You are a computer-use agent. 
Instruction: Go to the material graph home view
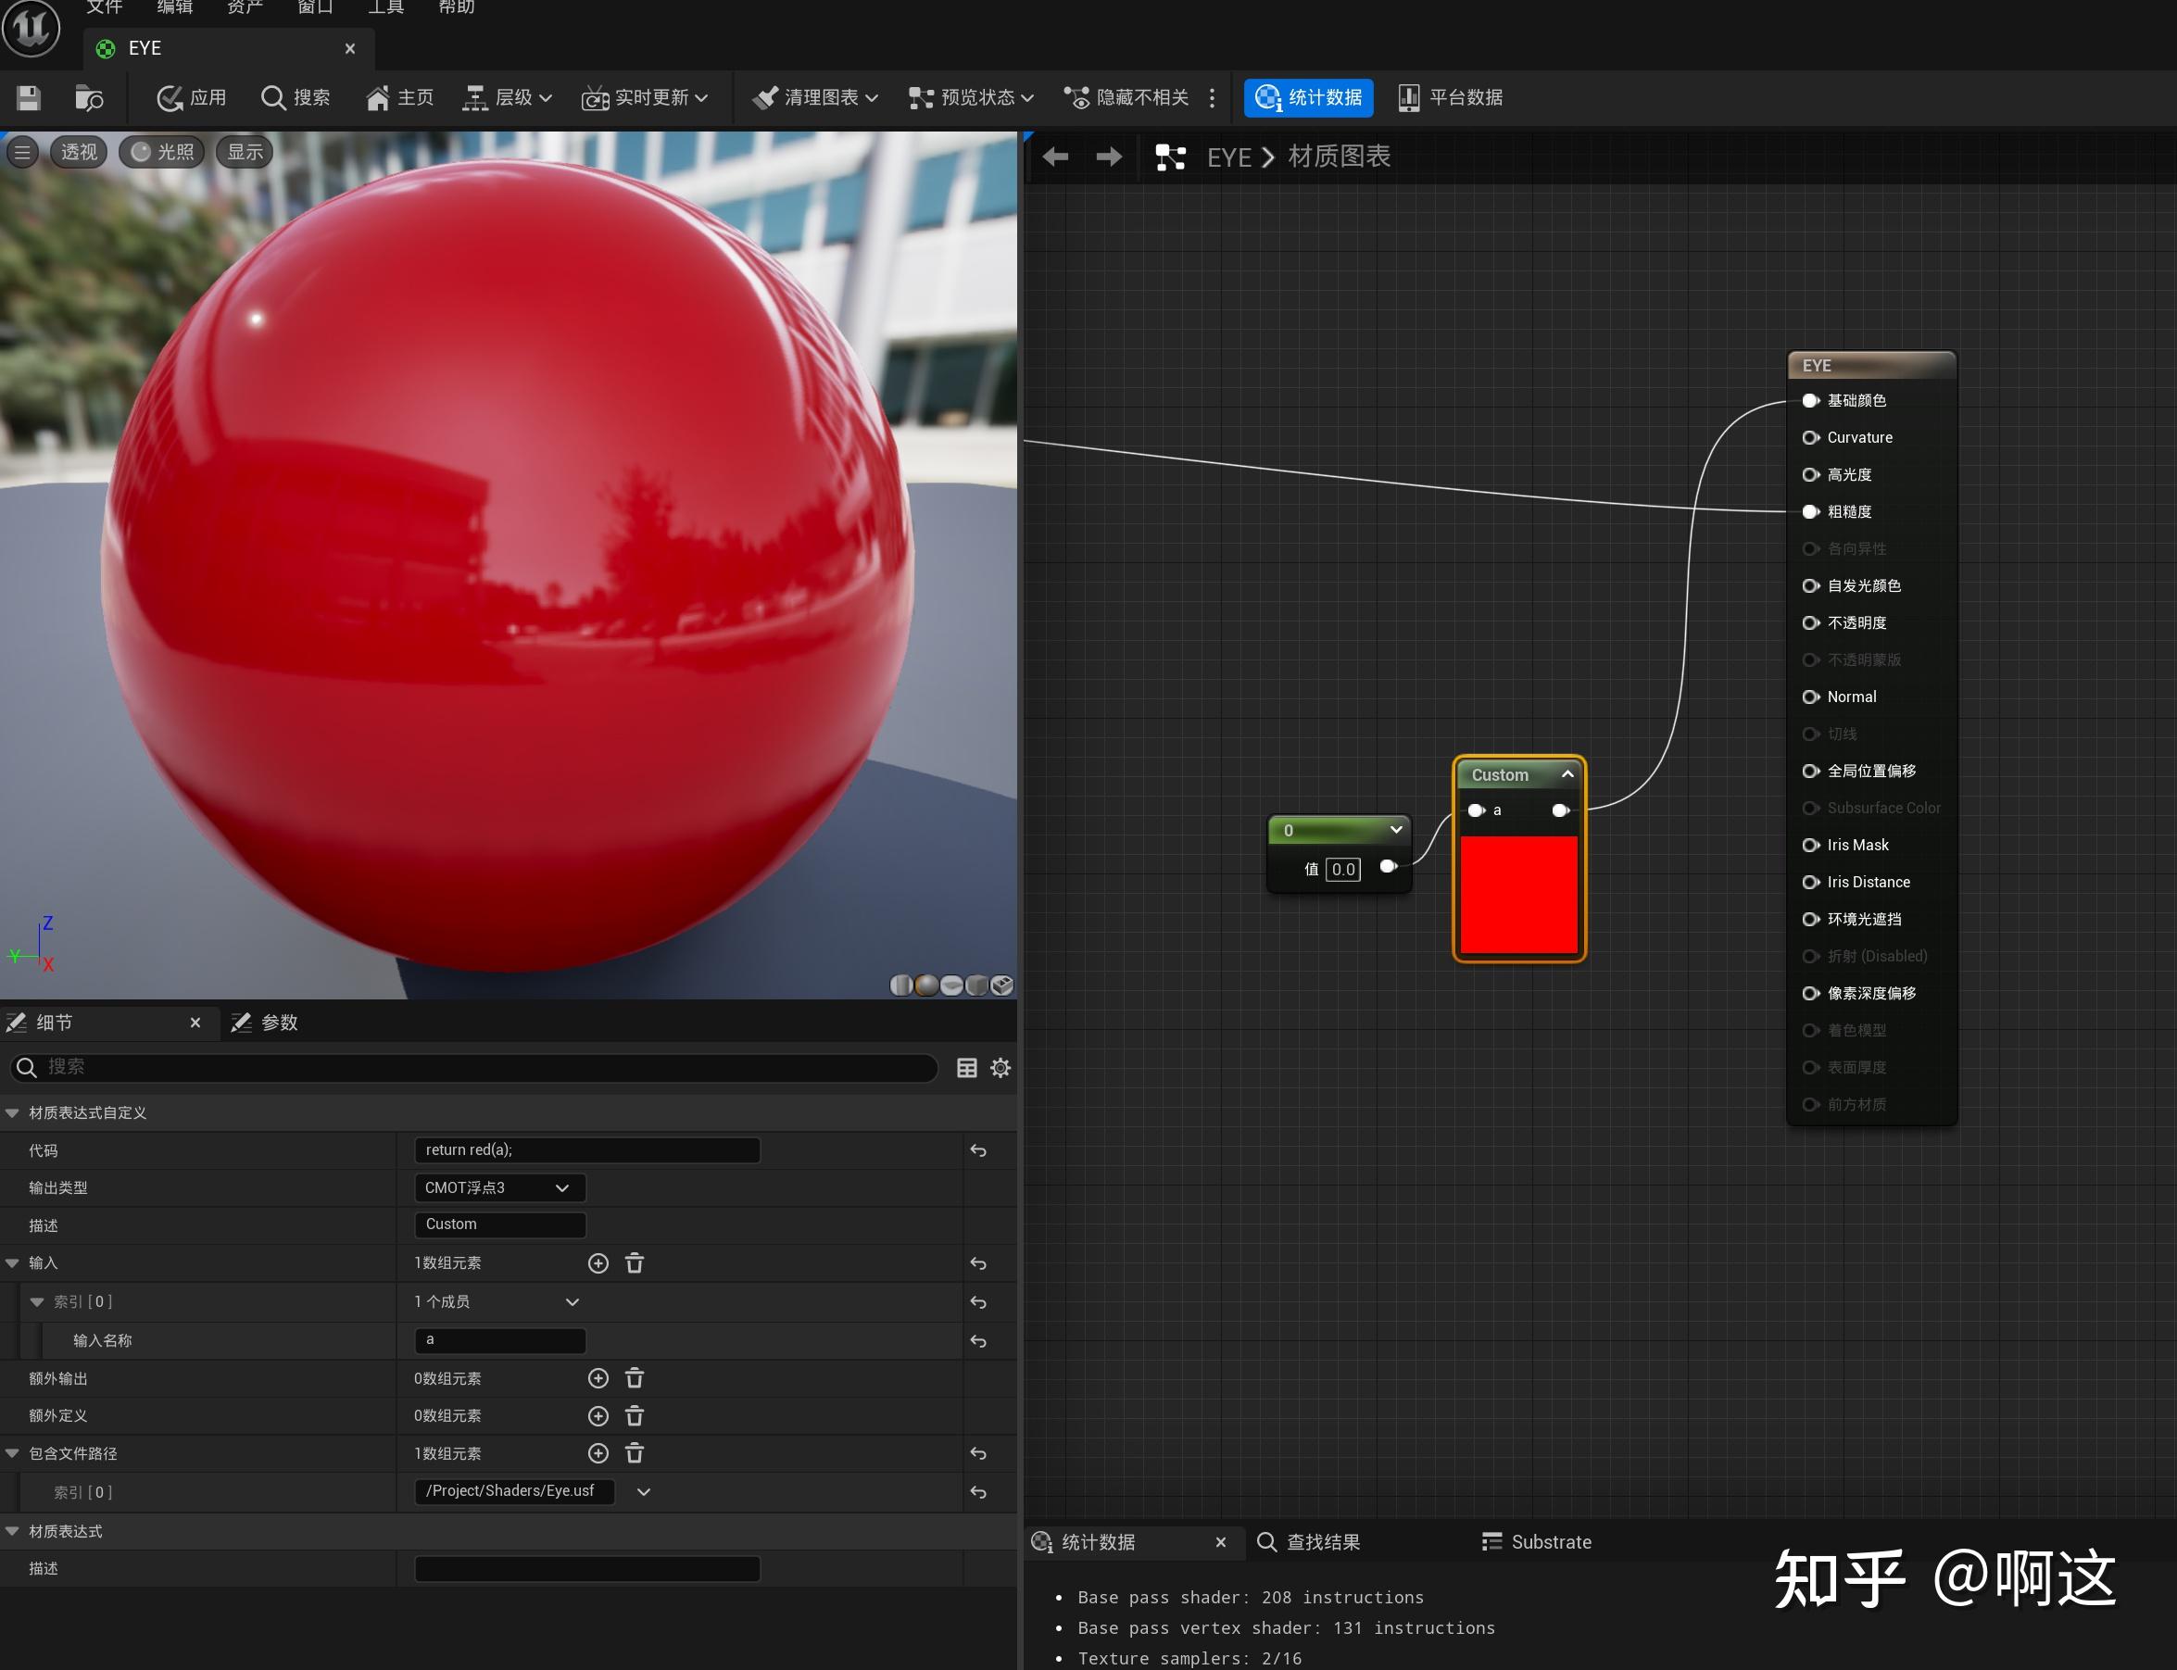tap(398, 97)
